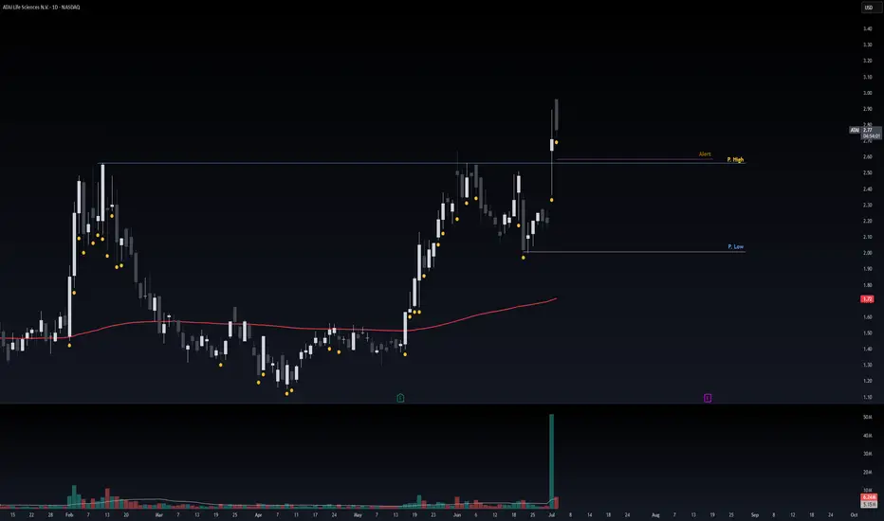Select the P. Low level label
This screenshot has width=884, height=521.
[736, 246]
